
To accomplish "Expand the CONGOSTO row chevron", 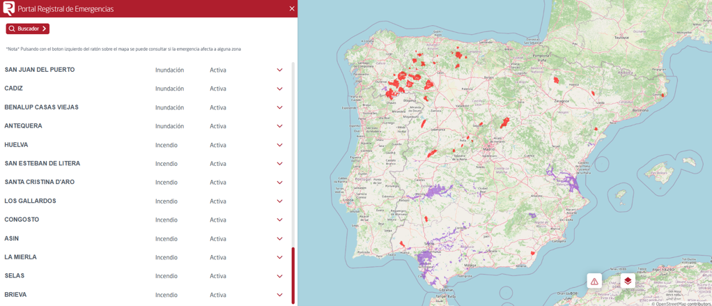I will tap(280, 220).
